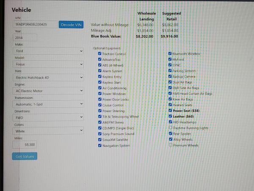The height and width of the screenshot is (191, 254).
Task: Expand the Model dropdown showing Focus
Action: click(x=48, y=65)
